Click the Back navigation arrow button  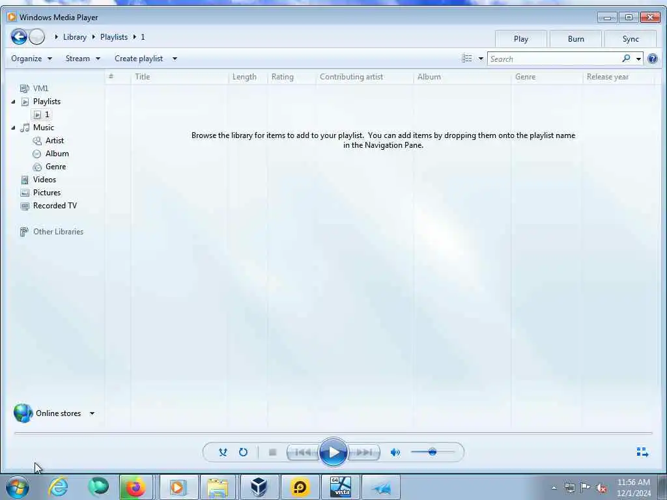pos(19,37)
